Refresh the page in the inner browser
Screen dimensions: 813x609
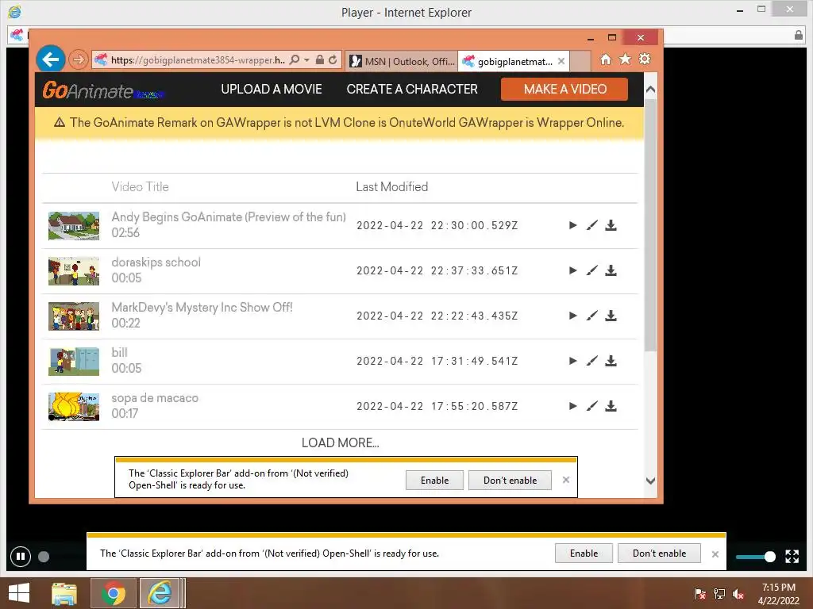coord(333,60)
